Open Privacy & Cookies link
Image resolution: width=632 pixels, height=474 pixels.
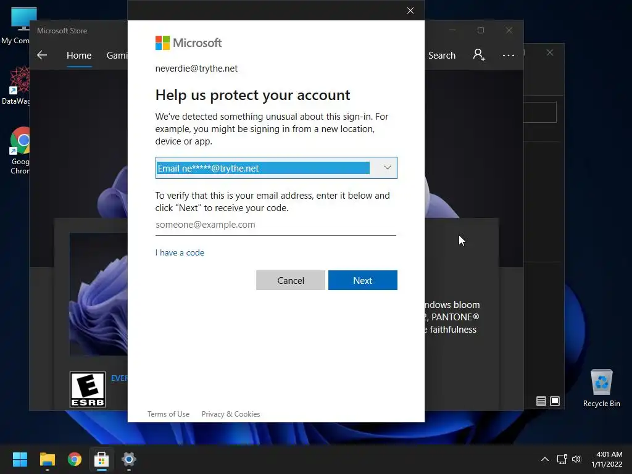pos(231,414)
